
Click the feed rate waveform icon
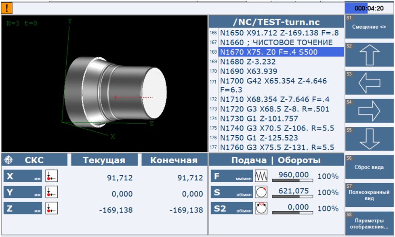pyautogui.click(x=261, y=176)
